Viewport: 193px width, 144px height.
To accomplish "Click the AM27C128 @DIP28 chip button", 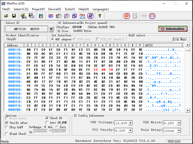I will 26,29.
